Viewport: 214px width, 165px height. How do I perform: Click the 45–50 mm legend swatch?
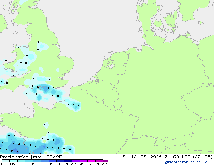coord(99,161)
